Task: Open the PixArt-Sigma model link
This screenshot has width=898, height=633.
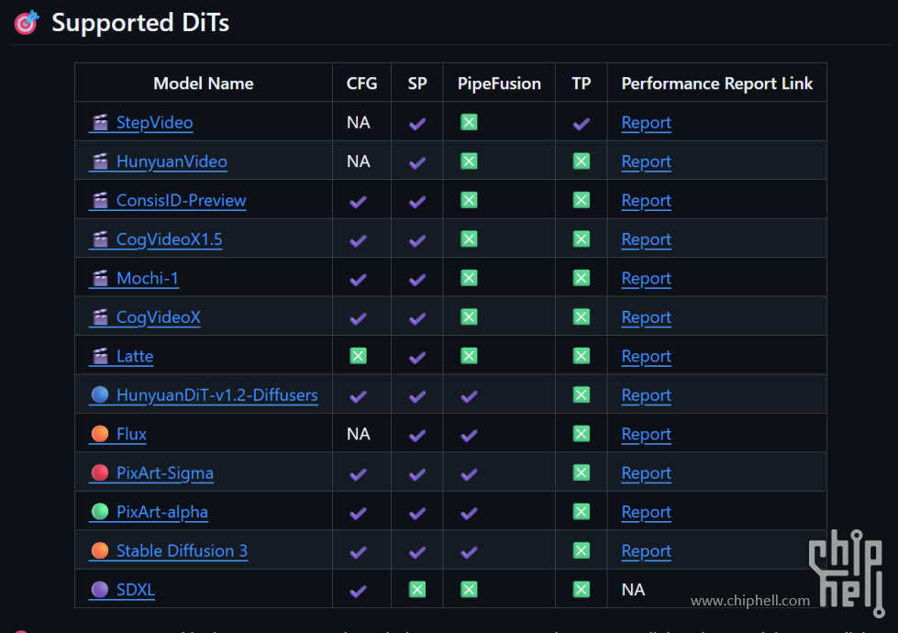Action: pyautogui.click(x=151, y=473)
